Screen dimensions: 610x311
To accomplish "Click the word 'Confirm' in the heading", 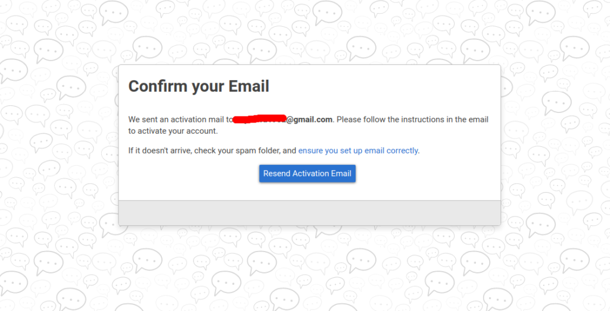I will pyautogui.click(x=157, y=86).
